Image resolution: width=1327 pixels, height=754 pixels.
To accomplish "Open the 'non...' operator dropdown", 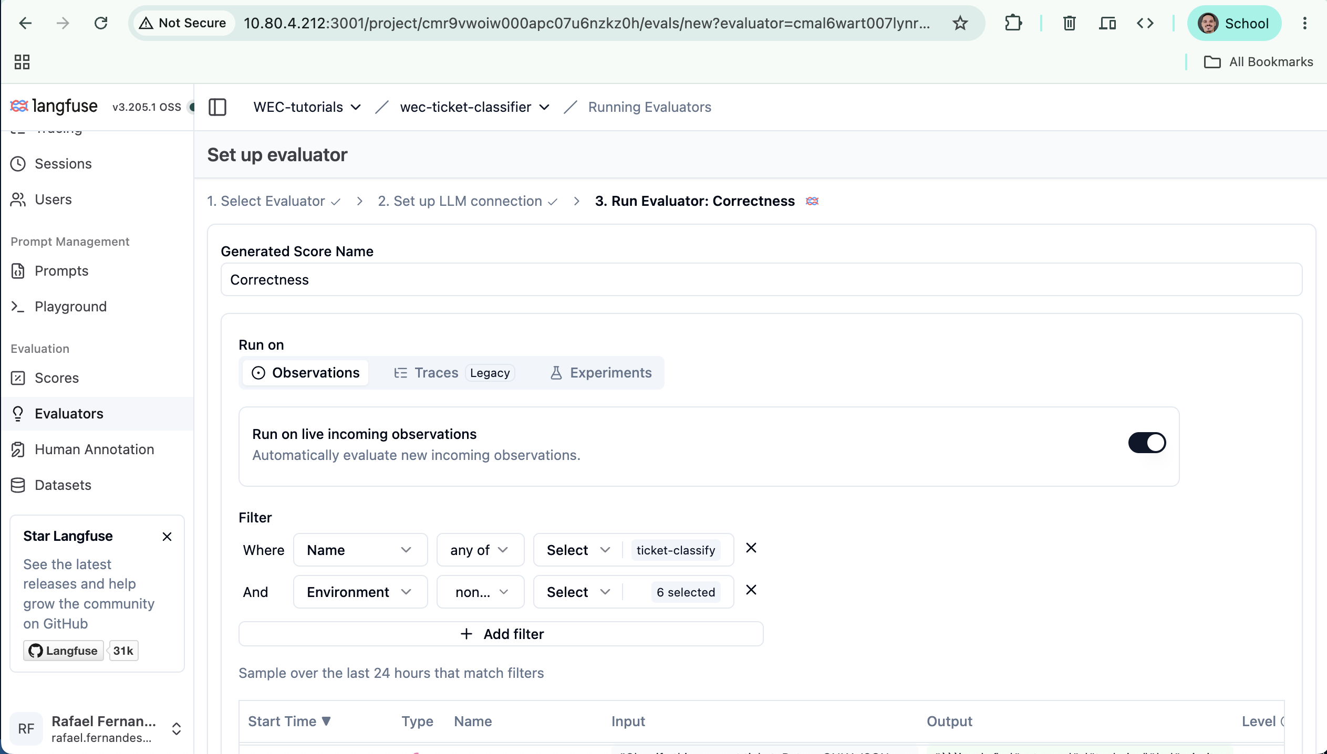I will [x=480, y=592].
